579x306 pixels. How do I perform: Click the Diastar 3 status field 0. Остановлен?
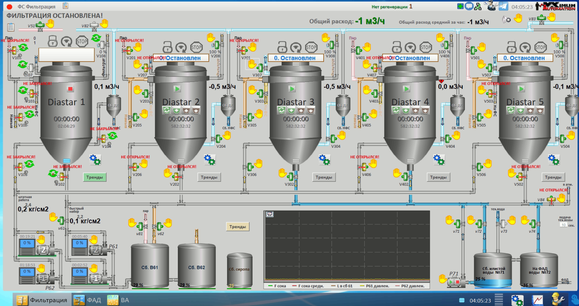pyautogui.click(x=296, y=58)
